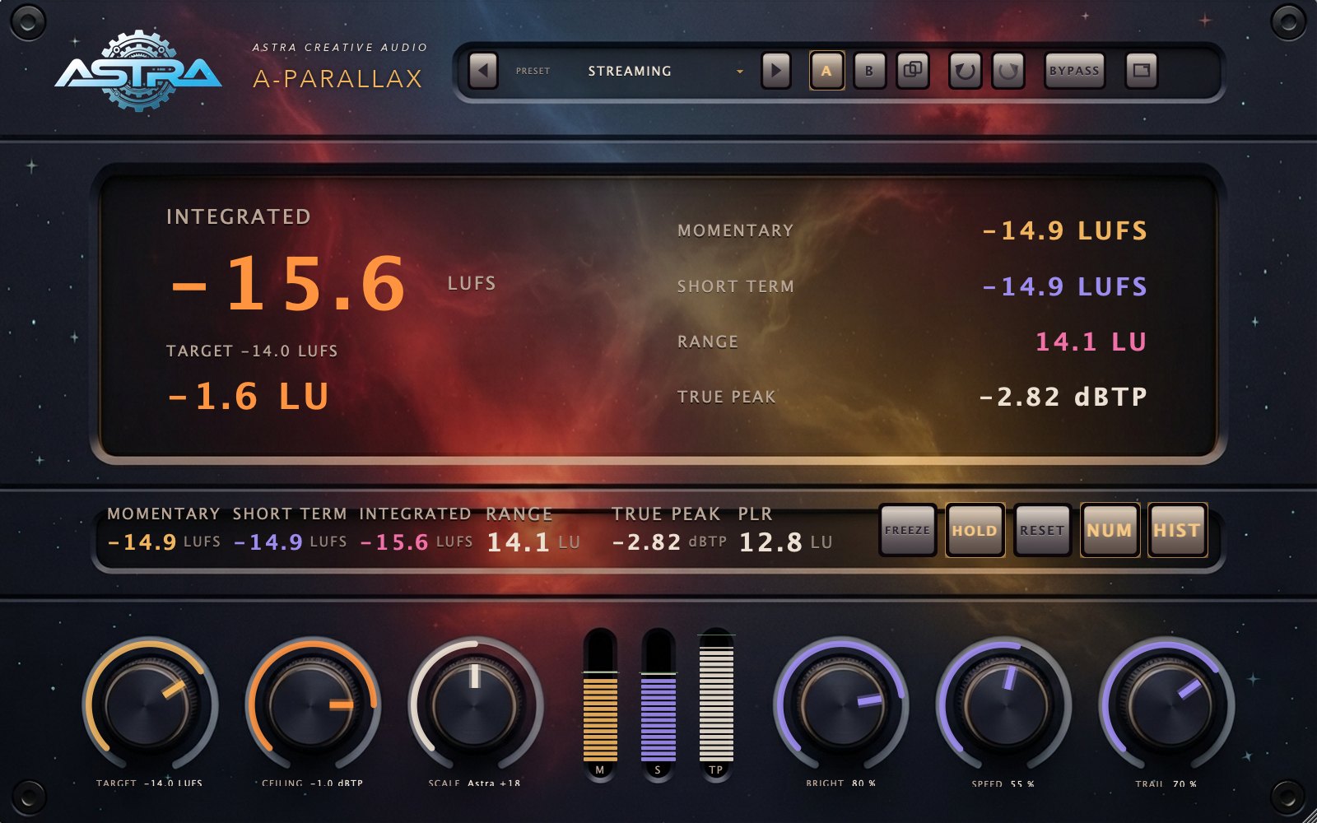Go to the previous preset with left arrow
Screen dimensions: 1317x823
pyautogui.click(x=483, y=71)
